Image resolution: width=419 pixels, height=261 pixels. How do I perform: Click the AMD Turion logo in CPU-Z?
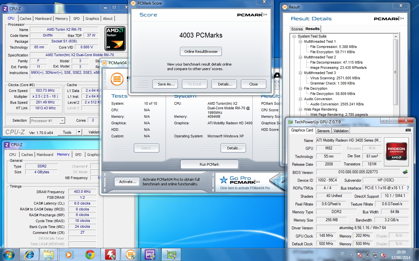116,38
